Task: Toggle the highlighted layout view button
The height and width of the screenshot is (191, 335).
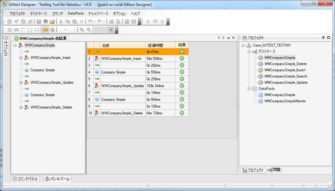Action: tap(46, 30)
